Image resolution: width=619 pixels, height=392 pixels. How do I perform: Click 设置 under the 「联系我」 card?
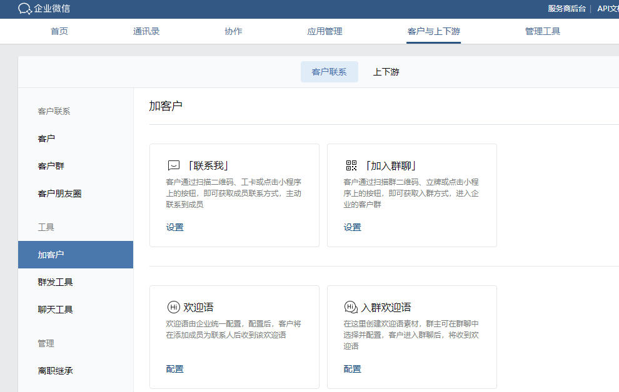[174, 227]
